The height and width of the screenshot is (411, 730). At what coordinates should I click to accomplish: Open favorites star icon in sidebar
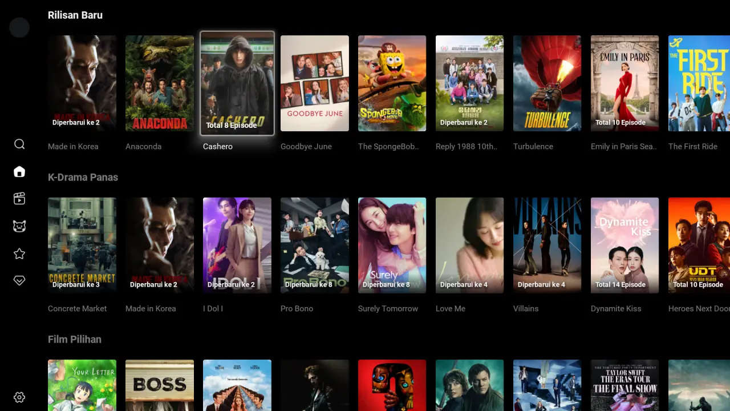(x=19, y=253)
